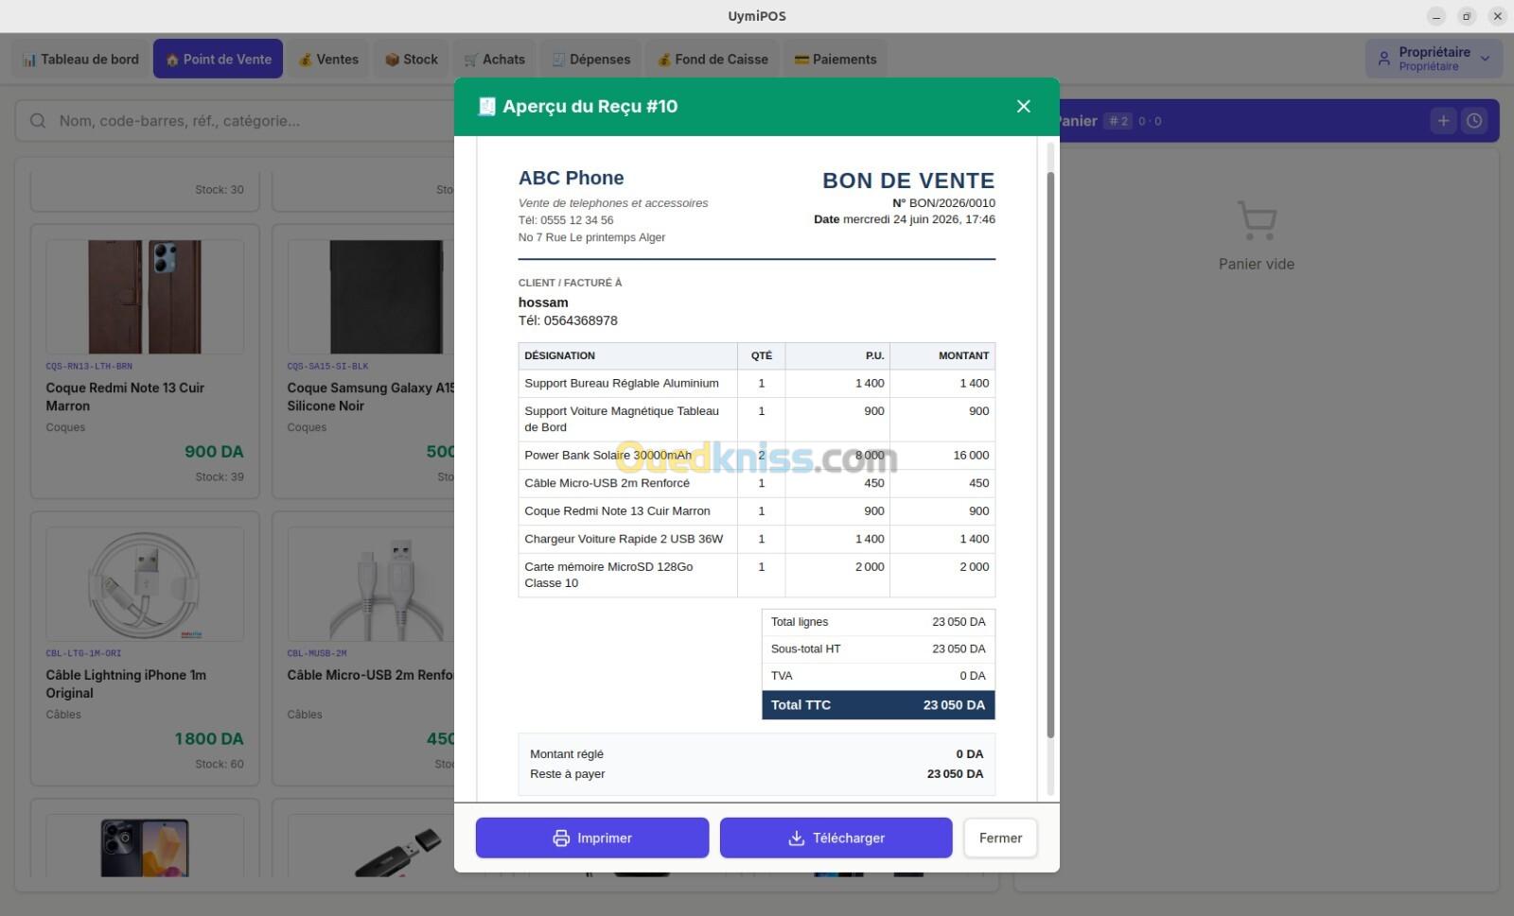Select the Point de Vente tab
The height and width of the screenshot is (916, 1514).
218,59
